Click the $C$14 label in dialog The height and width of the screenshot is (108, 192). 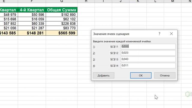[114, 66]
